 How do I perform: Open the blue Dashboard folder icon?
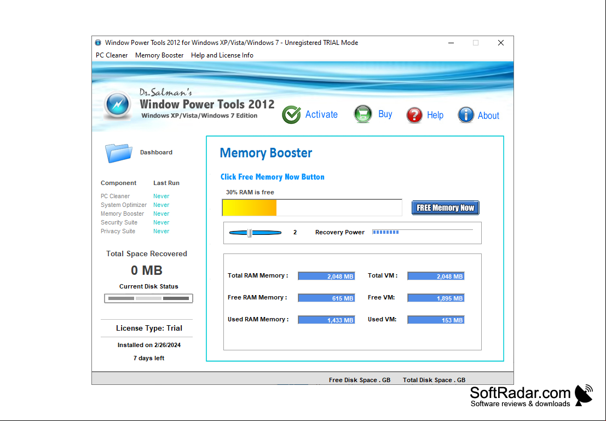(119, 153)
